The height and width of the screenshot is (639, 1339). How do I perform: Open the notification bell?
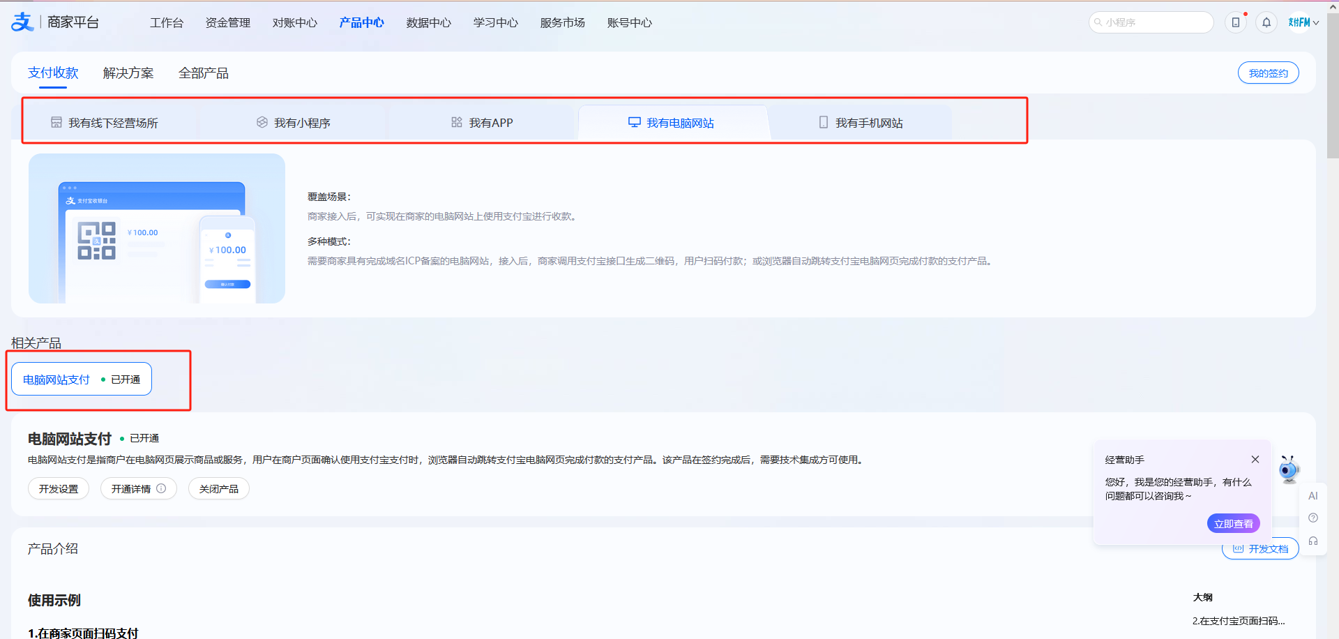click(x=1266, y=22)
